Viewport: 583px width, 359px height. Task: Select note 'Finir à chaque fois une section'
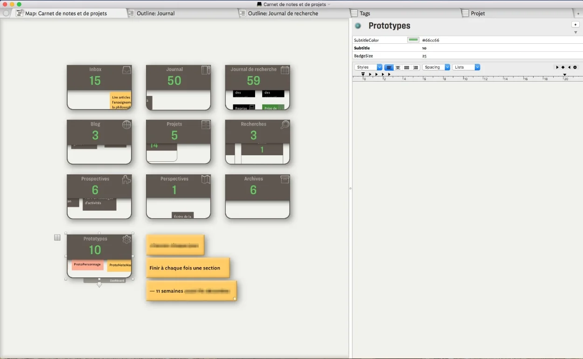188,268
